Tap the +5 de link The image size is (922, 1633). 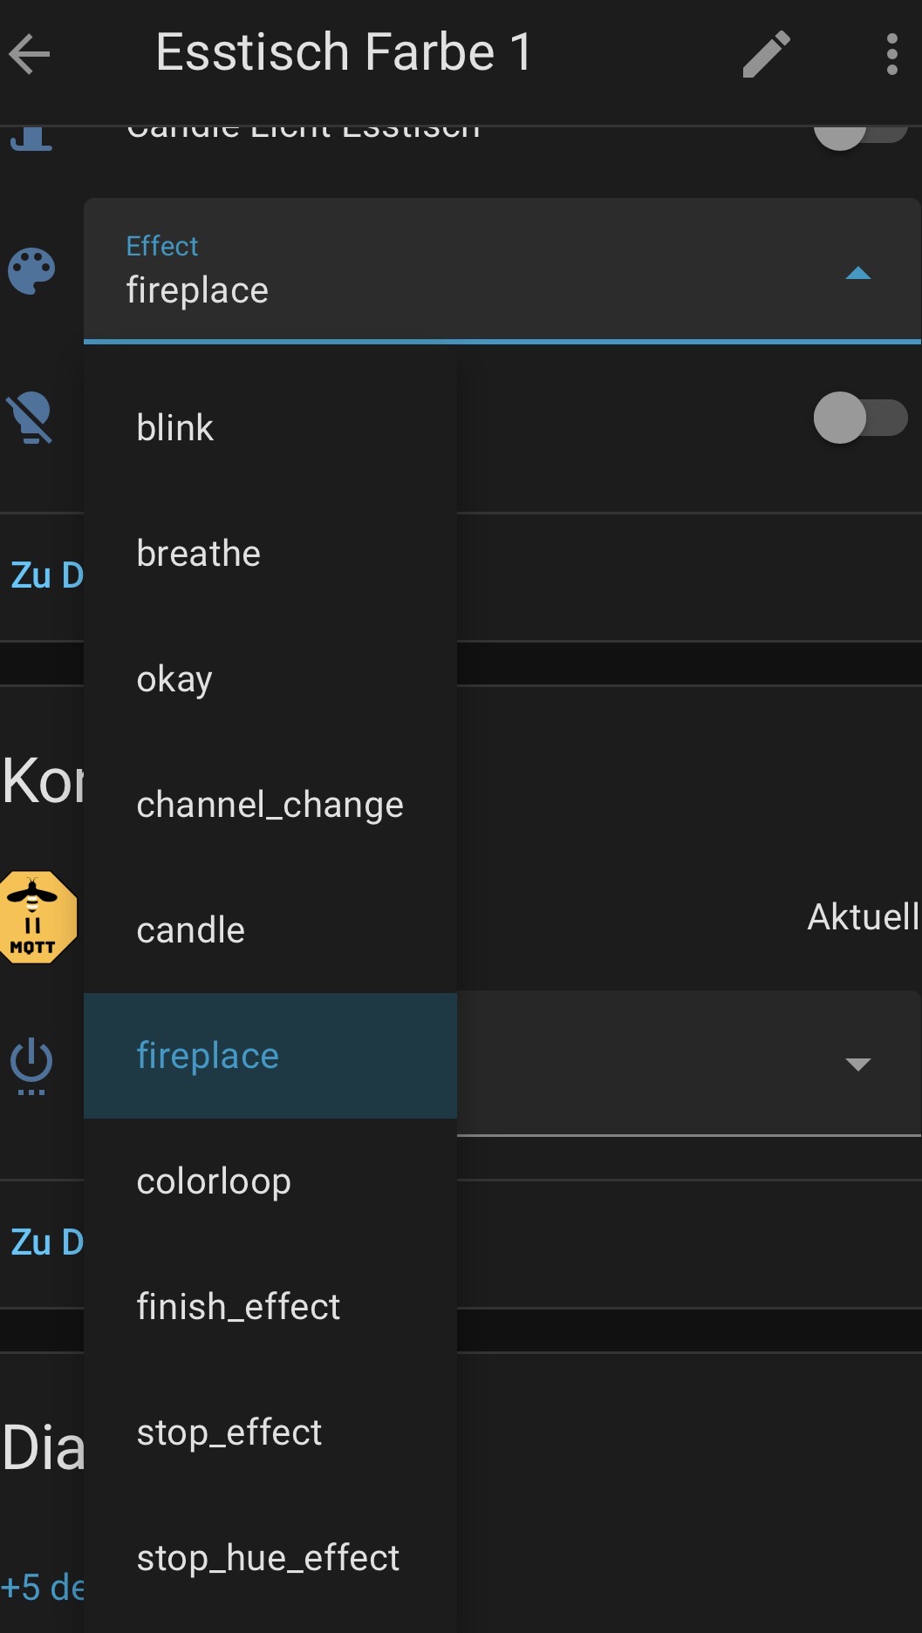pos(42,1587)
